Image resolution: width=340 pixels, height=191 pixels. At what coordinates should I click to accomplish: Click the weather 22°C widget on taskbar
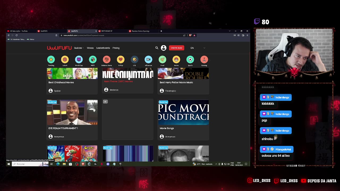[x=202, y=164]
